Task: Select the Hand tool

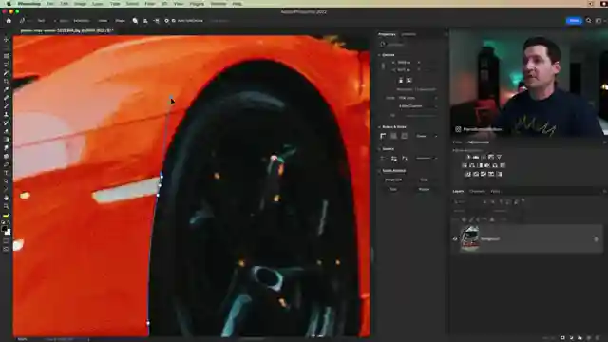Action: click(x=7, y=199)
